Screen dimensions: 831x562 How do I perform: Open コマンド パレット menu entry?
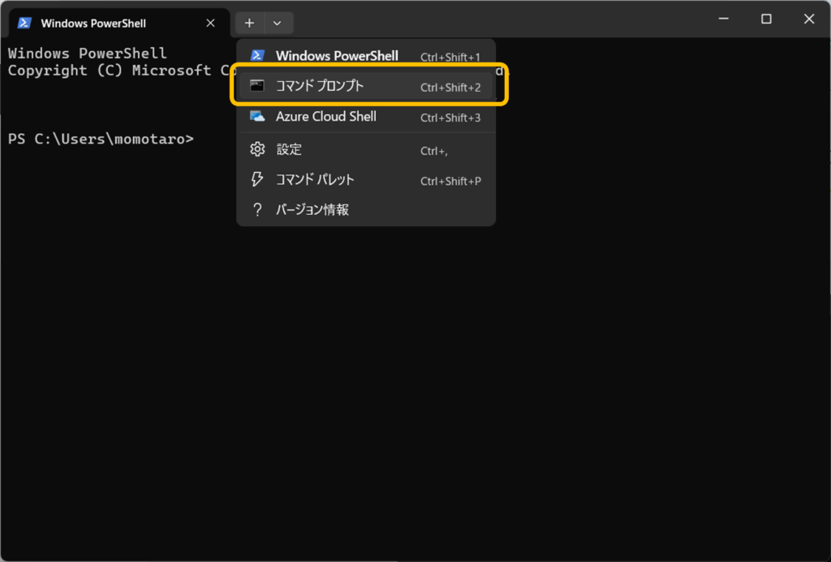[366, 179]
